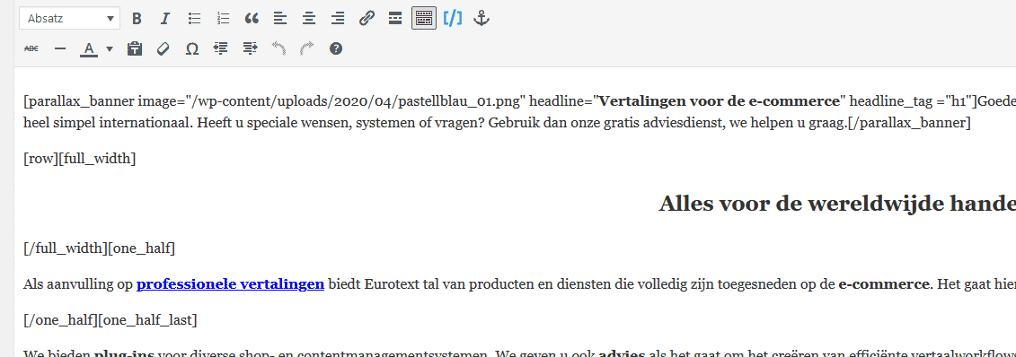1016x357 pixels.
Task: Open keyboard shortcuts help
Action: click(336, 48)
